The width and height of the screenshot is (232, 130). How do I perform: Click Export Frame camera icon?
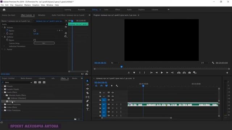[x=189, y=73]
